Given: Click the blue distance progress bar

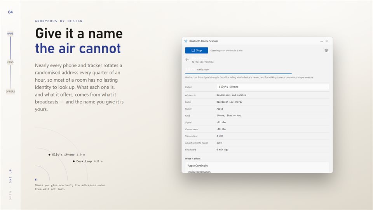Looking at the screenshot, I should point(238,74).
